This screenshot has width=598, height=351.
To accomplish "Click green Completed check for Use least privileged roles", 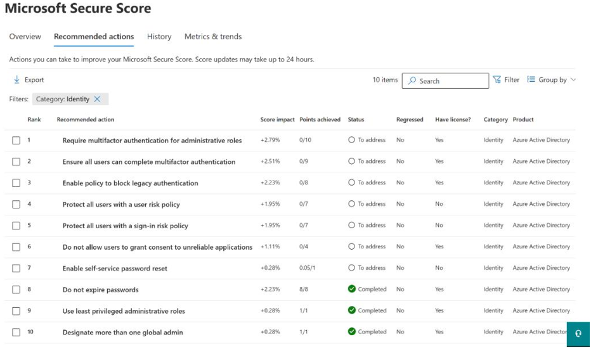I will pyautogui.click(x=351, y=310).
